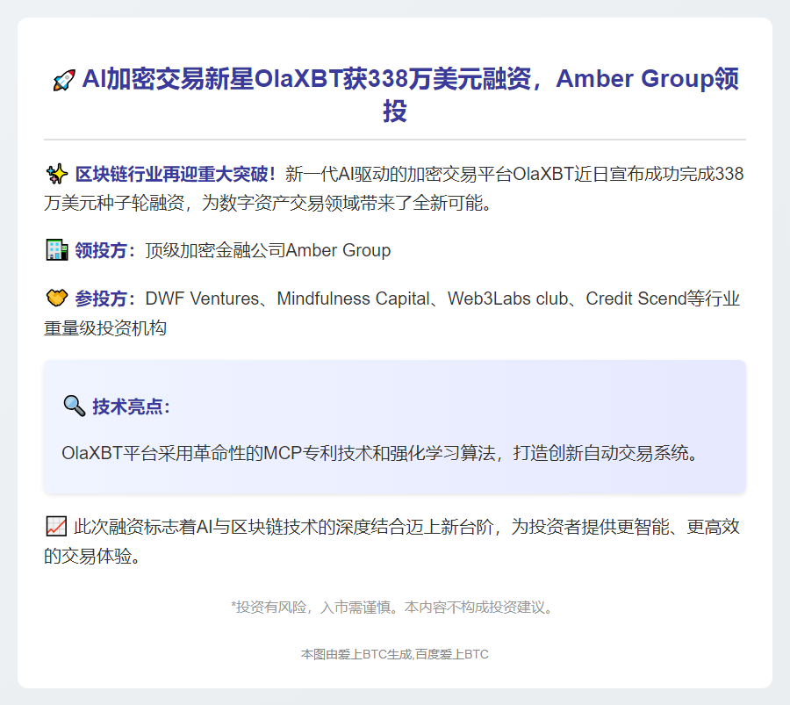Click the last title line character 投
Viewport: 790px width, 705px height.
395,111
